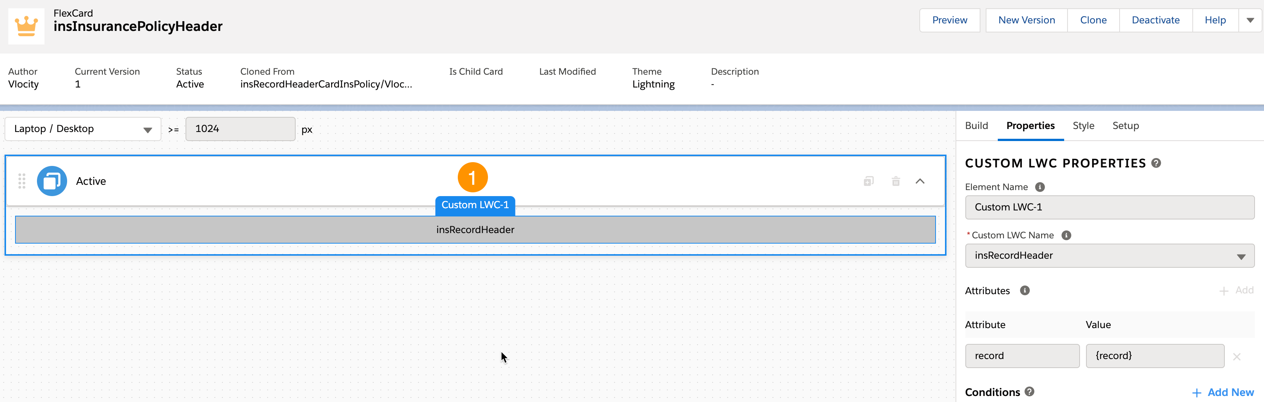Switch to the Setup tab

pos(1126,126)
